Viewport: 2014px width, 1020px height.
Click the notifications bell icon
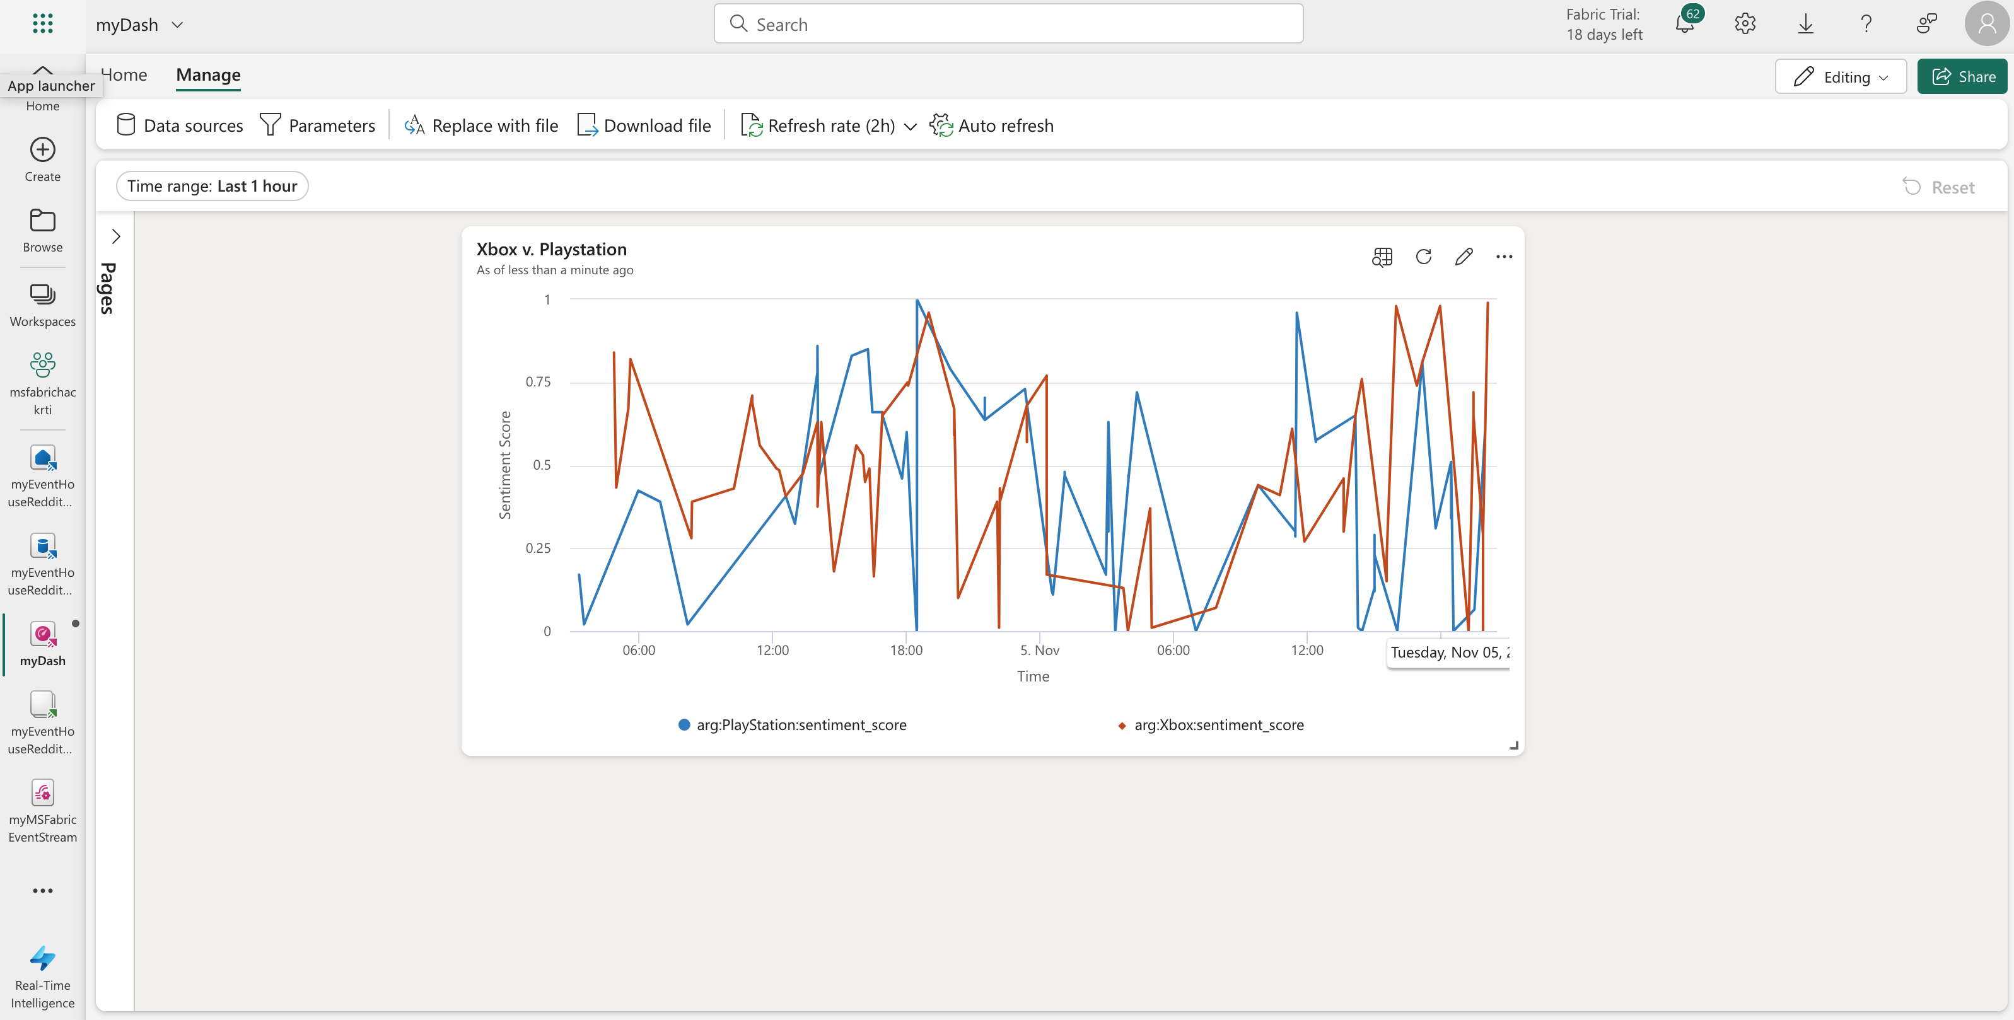pos(1685,24)
